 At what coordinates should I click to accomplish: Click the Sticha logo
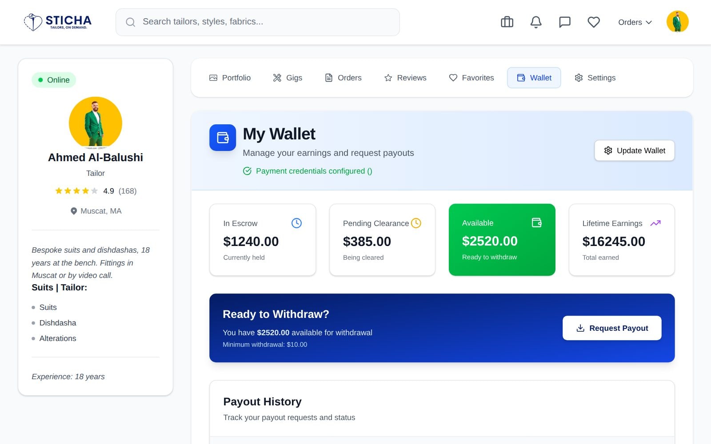(57, 22)
